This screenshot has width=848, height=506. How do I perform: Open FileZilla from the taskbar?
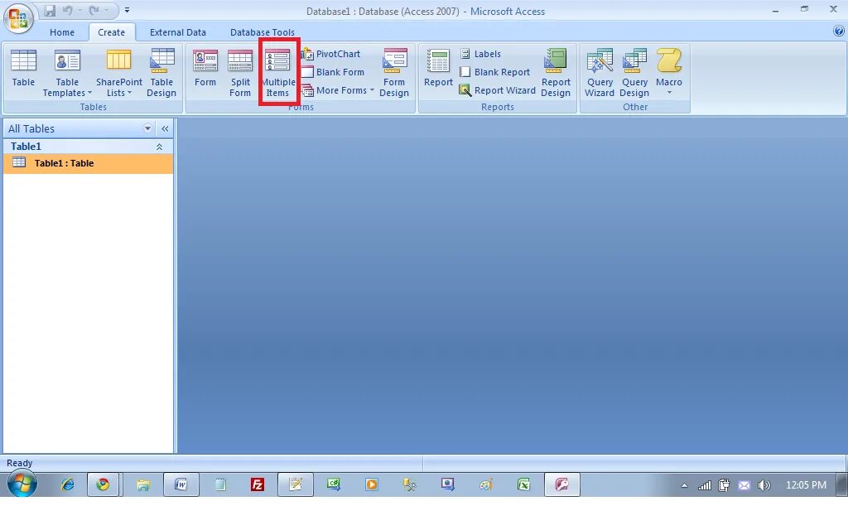click(258, 484)
